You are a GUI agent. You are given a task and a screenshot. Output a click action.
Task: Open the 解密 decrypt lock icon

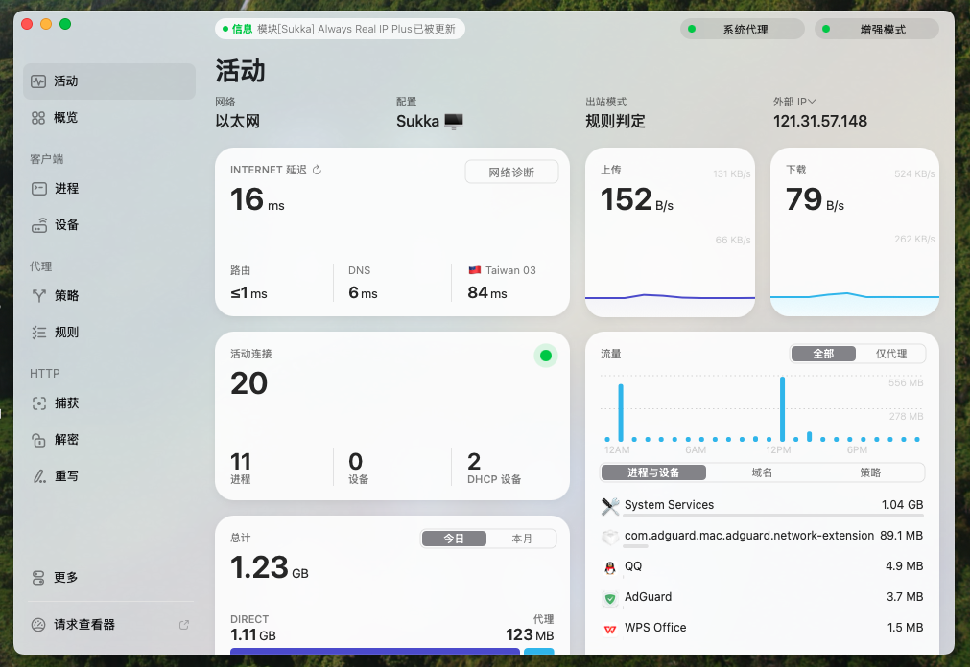point(38,440)
